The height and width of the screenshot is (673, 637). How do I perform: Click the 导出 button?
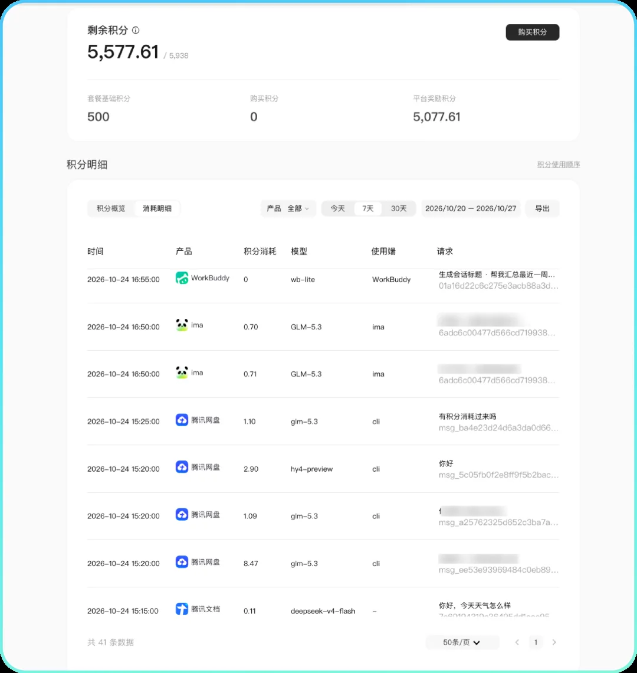(x=542, y=208)
